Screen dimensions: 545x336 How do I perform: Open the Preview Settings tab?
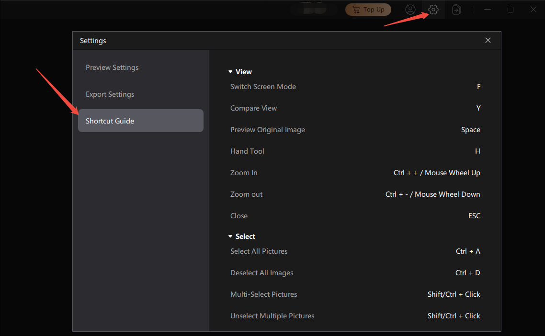pos(112,67)
